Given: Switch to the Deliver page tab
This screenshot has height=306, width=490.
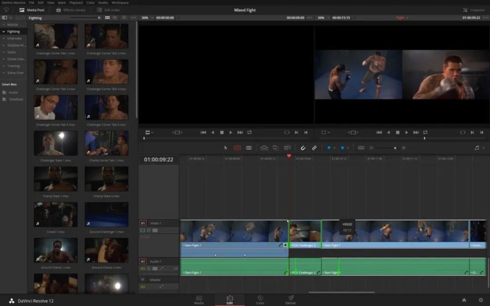Looking at the screenshot, I should (291, 300).
